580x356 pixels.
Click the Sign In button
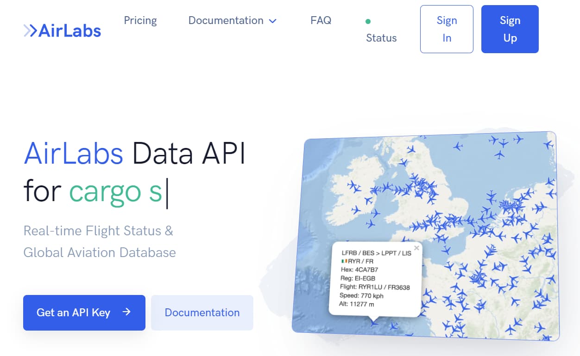tap(446, 29)
